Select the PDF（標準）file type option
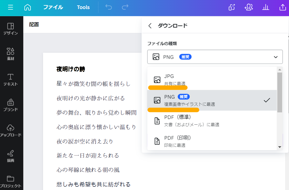The height and width of the screenshot is (190, 289). (212, 121)
